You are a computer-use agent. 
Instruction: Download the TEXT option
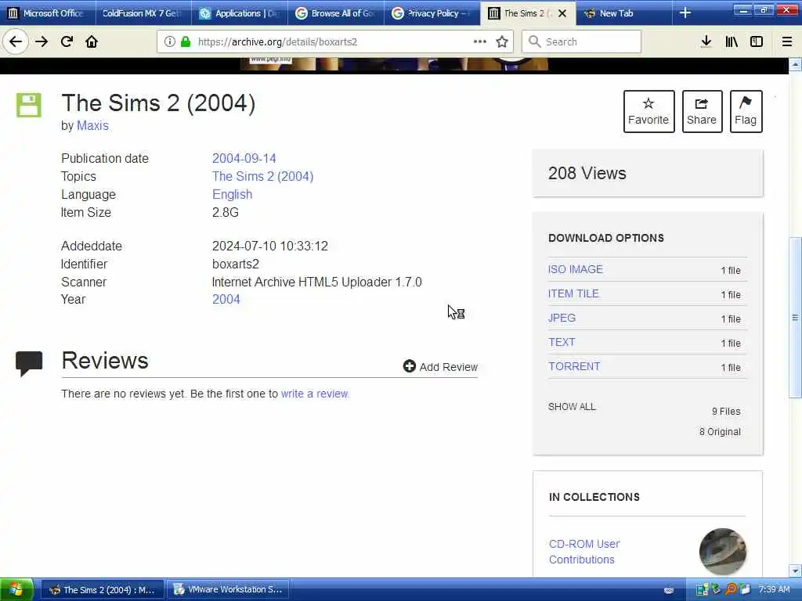562,343
